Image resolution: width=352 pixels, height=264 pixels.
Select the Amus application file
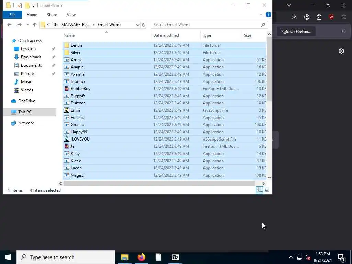tap(165, 60)
